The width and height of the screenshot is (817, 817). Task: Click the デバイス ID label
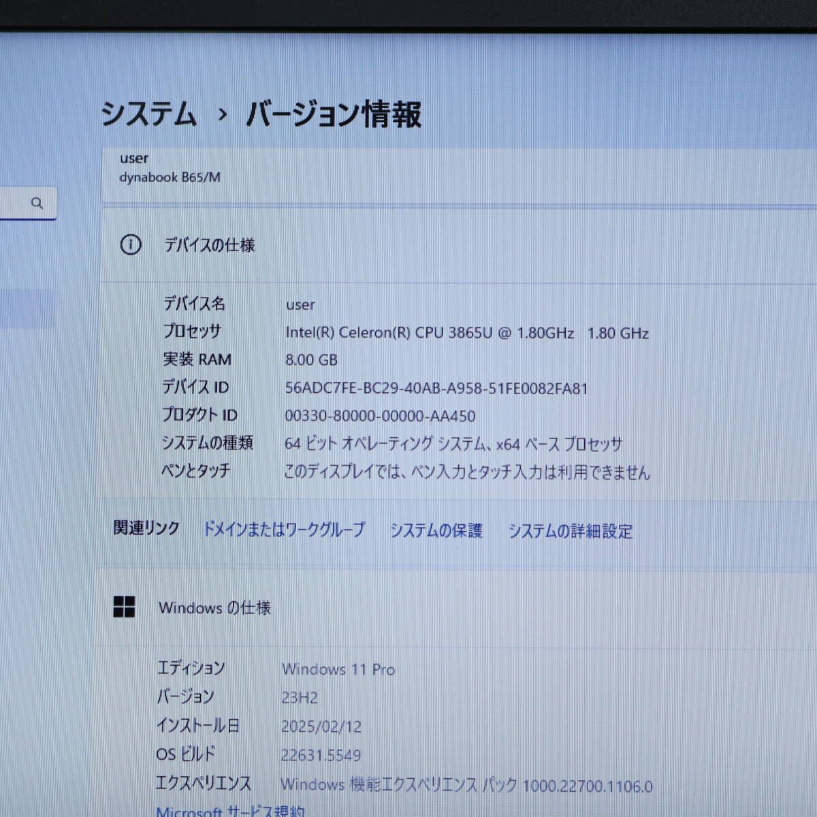pos(195,387)
